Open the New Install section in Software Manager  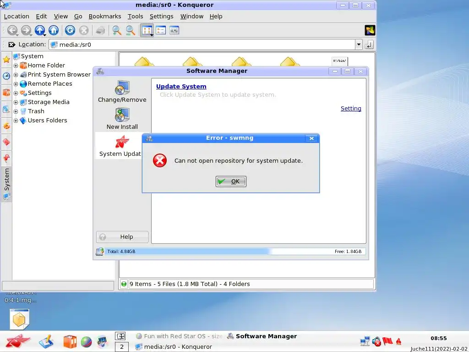point(122,119)
